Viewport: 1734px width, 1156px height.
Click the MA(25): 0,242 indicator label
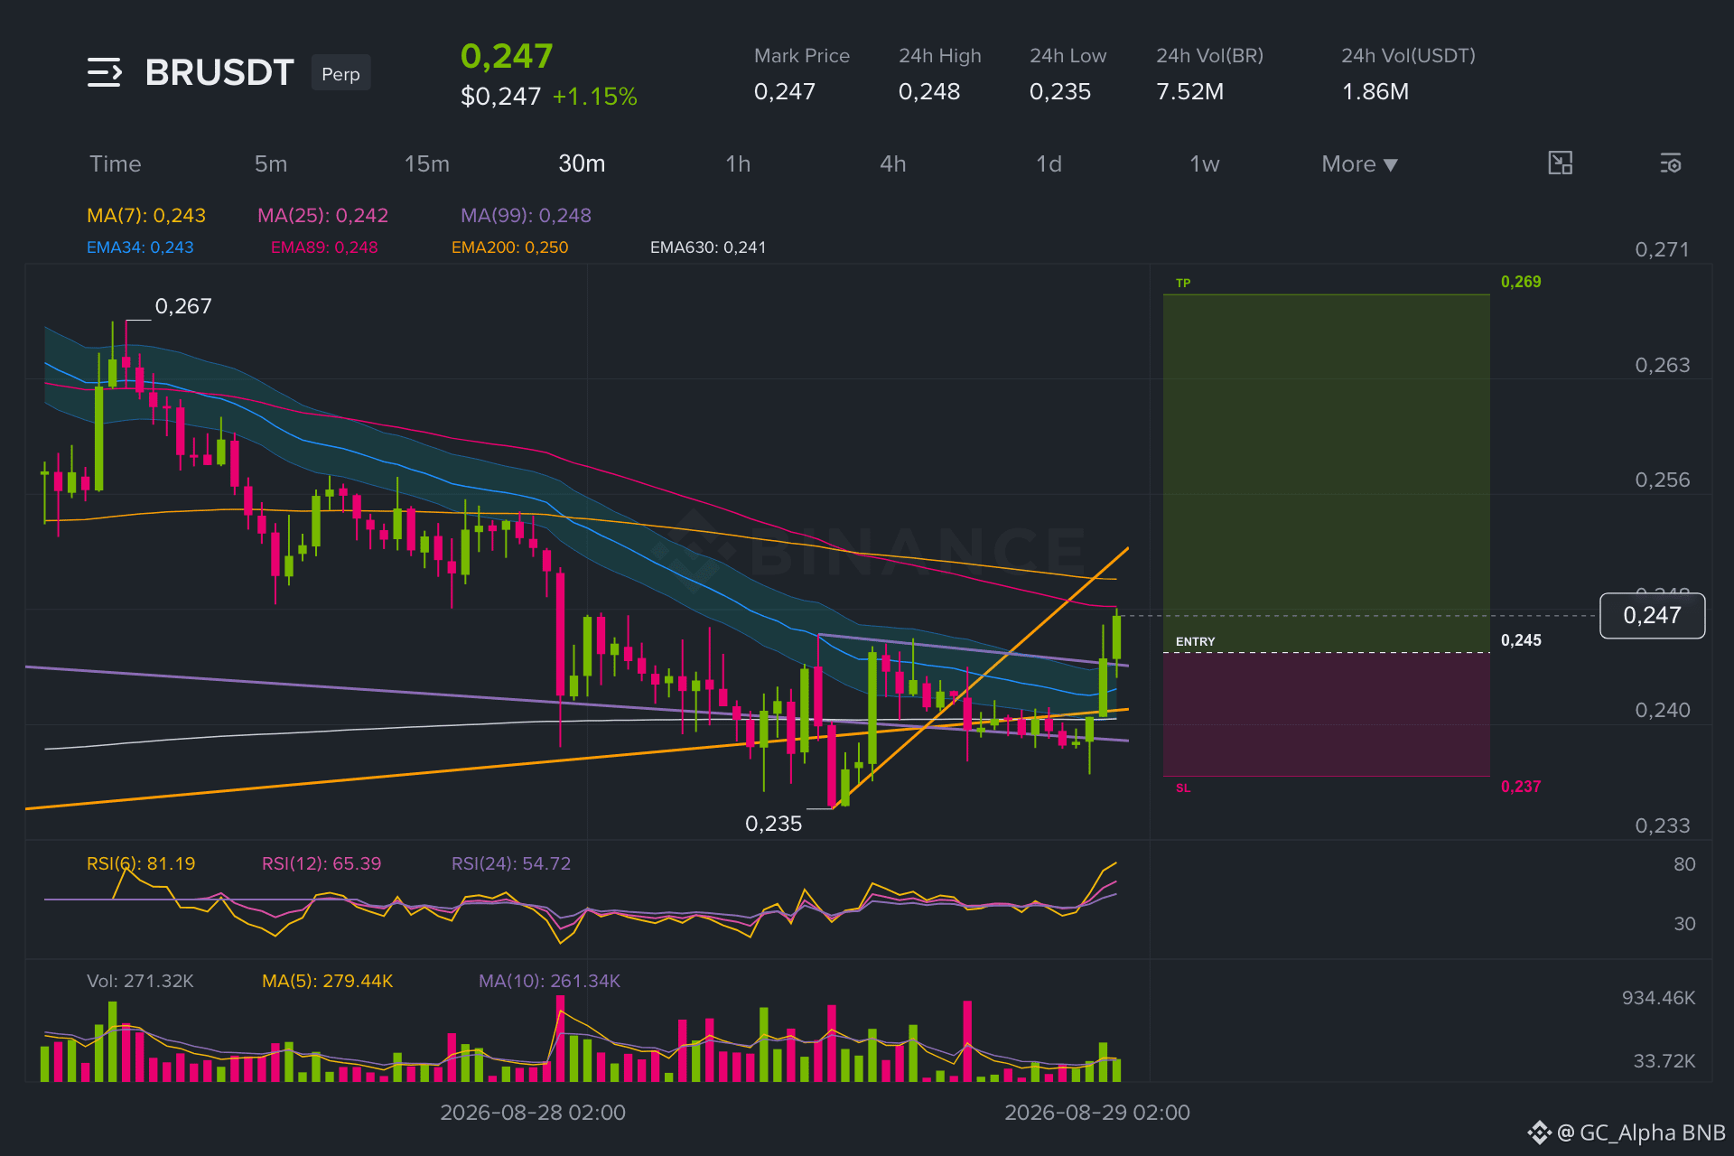click(x=322, y=216)
